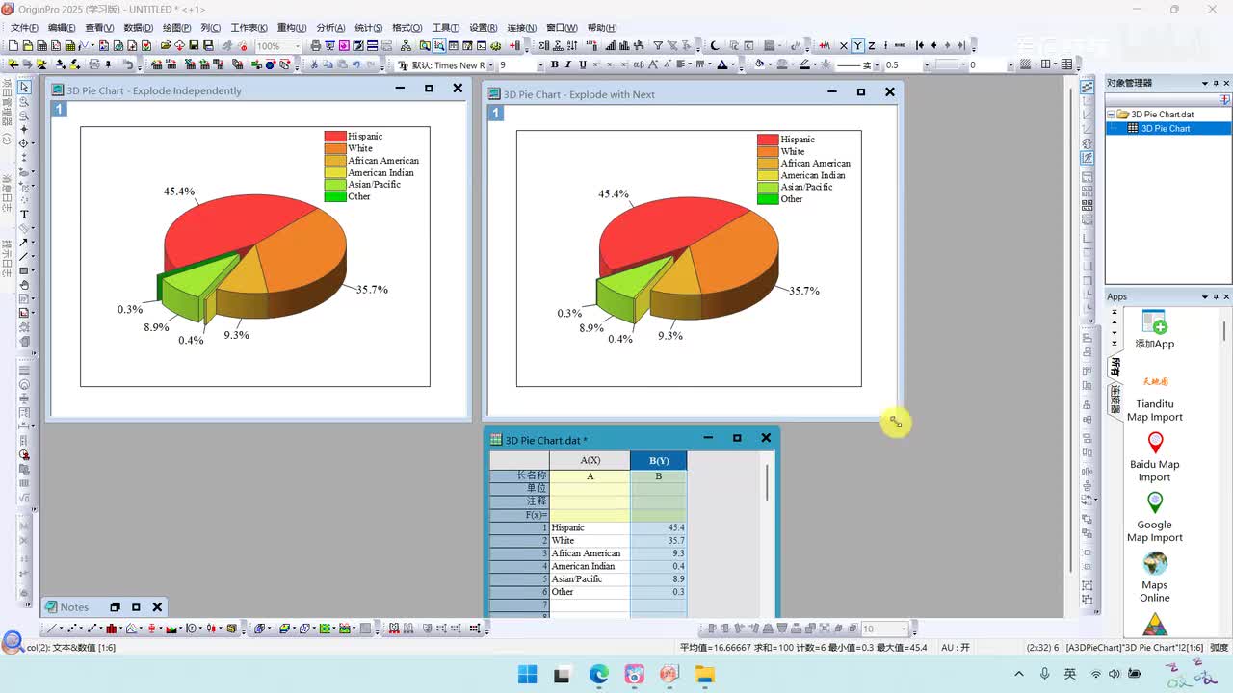The width and height of the screenshot is (1233, 693).
Task: Click the 长名称 row header in the worksheet
Action: point(519,475)
